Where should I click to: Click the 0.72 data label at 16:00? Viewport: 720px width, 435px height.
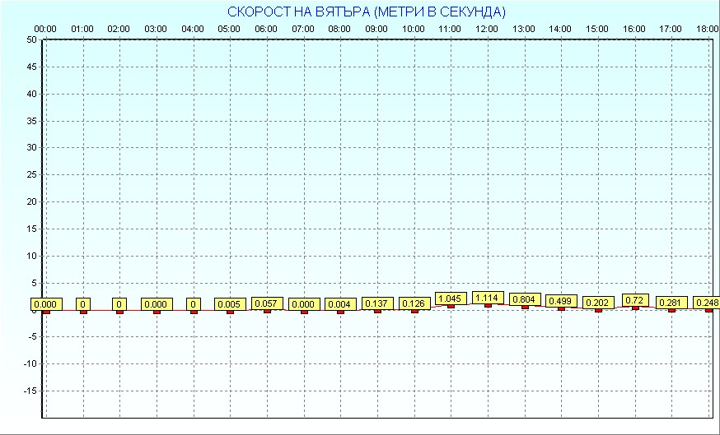click(x=635, y=300)
